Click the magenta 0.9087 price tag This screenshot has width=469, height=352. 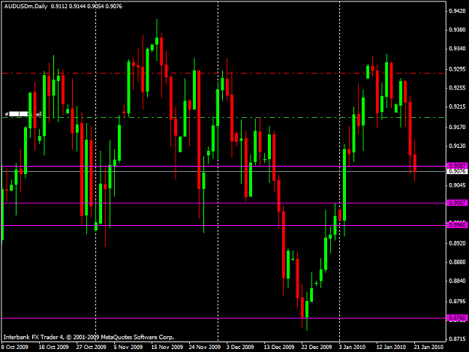point(457,166)
